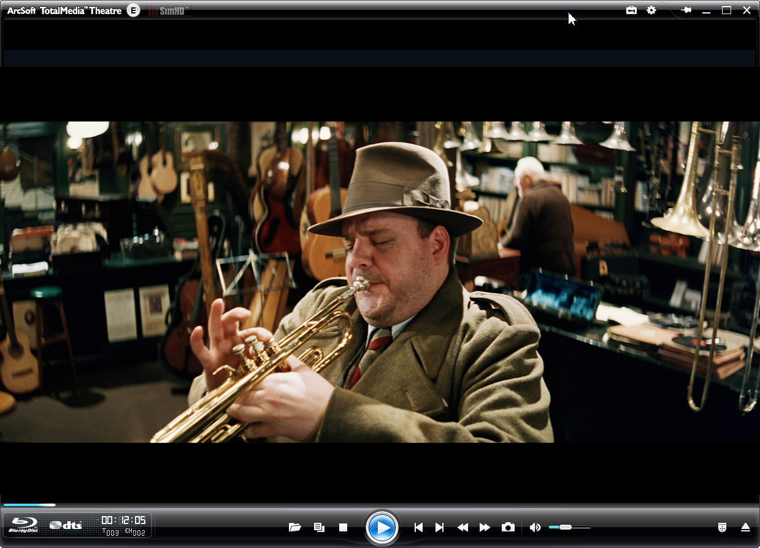This screenshot has height=548, width=760.
Task: Skip to the next chapter
Action: click(439, 527)
